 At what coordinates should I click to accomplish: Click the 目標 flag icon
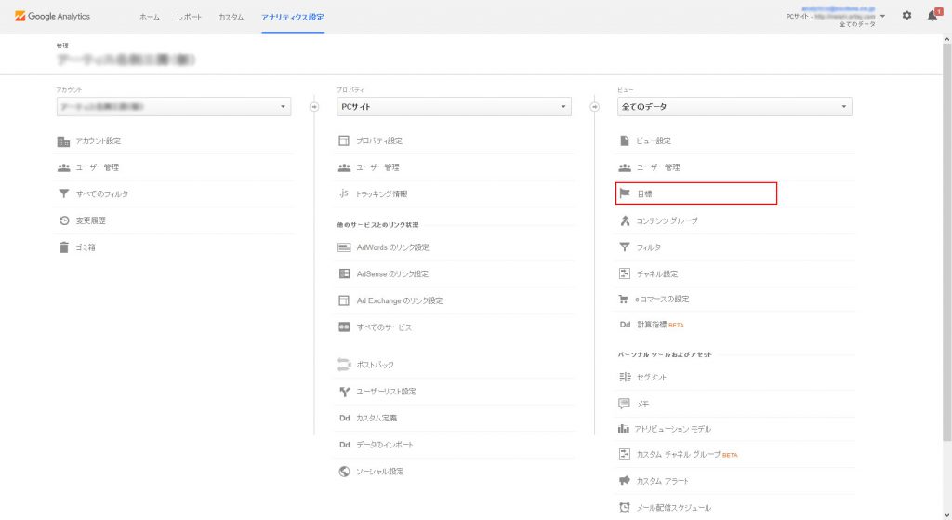[x=625, y=193]
